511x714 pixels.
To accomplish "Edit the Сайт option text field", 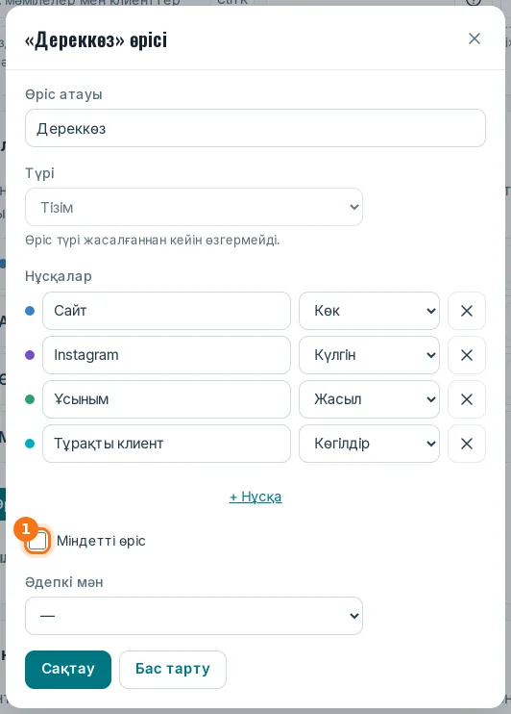I will point(166,311).
